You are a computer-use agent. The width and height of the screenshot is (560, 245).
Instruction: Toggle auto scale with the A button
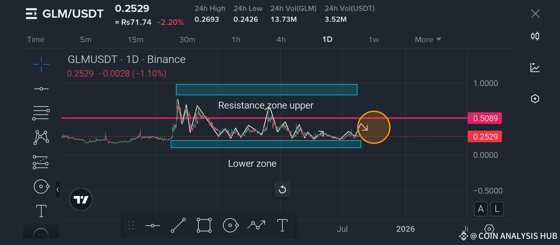pyautogui.click(x=480, y=209)
